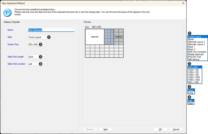Choose Kiosk 1 from the style list
The width and height of the screenshot is (208, 134).
[x=192, y=47]
